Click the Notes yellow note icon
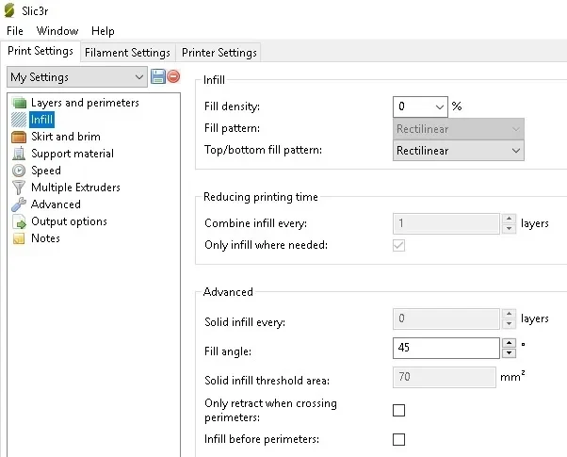Screen dimensions: 567x457 click(x=19, y=238)
